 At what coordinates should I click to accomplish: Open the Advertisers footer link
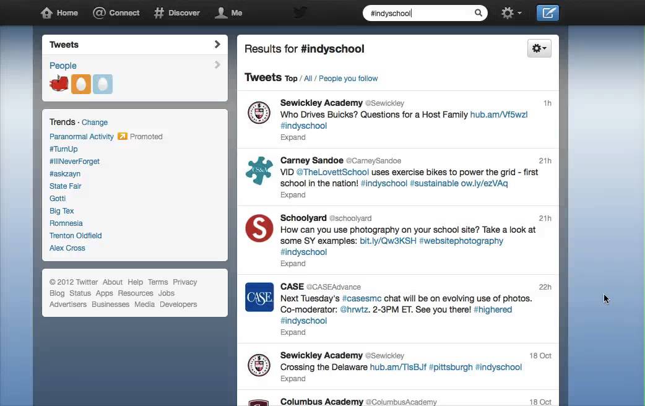click(x=68, y=304)
